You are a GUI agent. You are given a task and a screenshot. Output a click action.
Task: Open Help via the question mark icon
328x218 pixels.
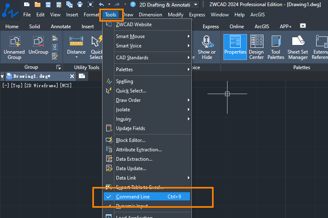pyautogui.click(x=133, y=4)
